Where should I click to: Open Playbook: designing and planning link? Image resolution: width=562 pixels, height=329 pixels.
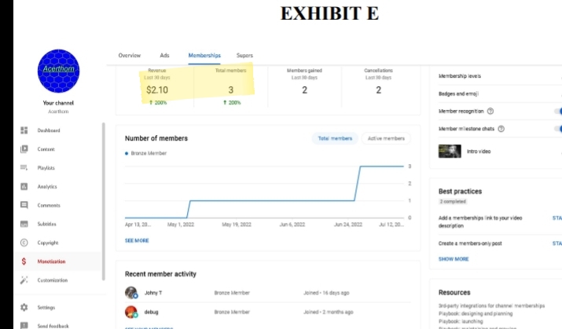[476, 313]
